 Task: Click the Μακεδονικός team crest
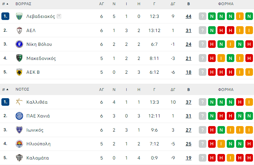pyautogui.click(x=19, y=58)
